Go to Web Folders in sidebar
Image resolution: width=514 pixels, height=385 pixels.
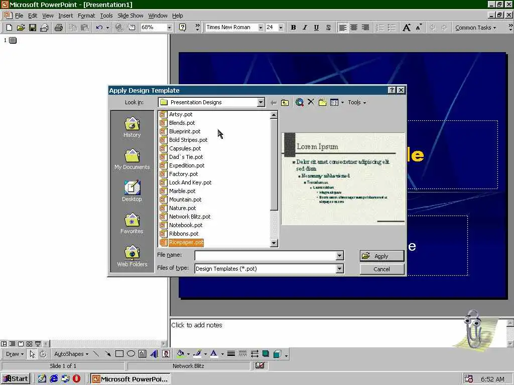pyautogui.click(x=132, y=256)
